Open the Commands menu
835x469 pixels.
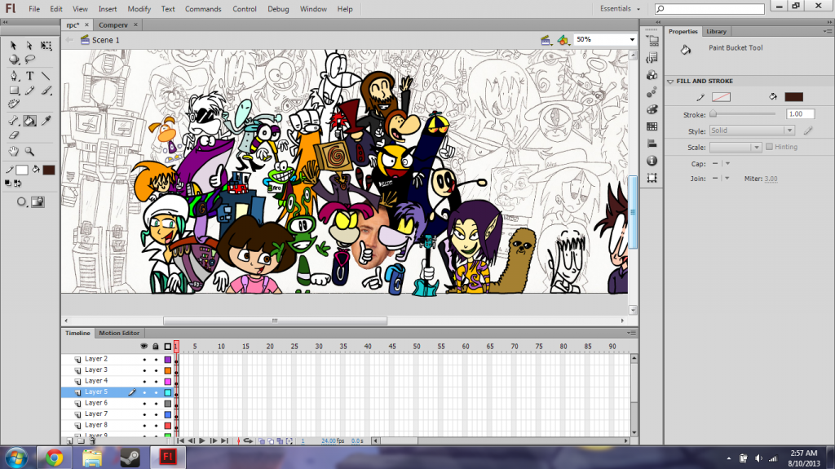tap(203, 9)
